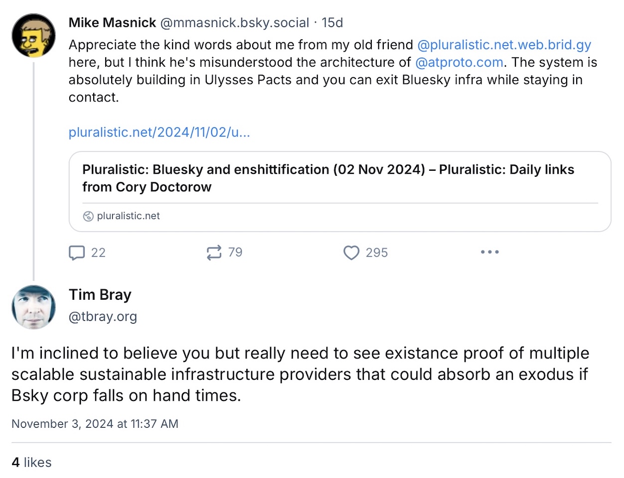This screenshot has width=624, height=478.
Task: Click the globe icon beside pluralistic.net
Action: 88,216
